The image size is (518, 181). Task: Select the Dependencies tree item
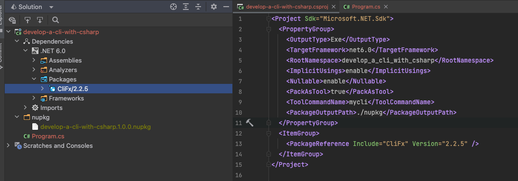tap(53, 42)
